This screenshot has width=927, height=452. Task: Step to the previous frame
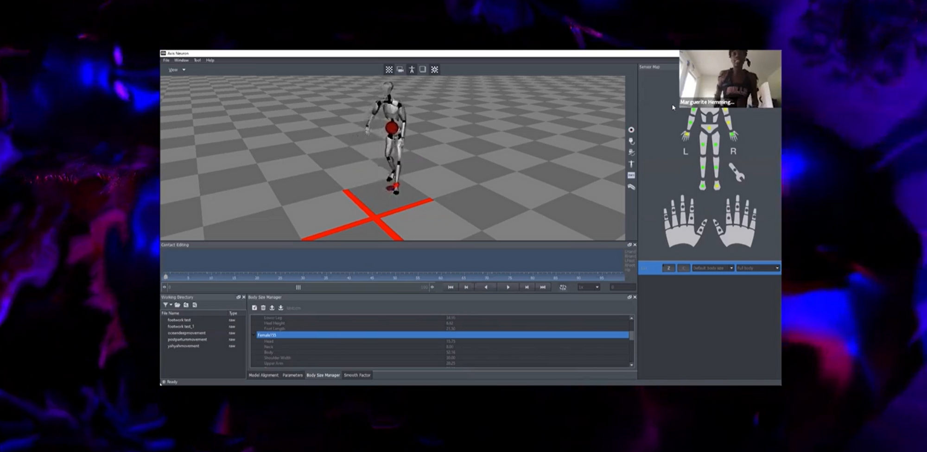pos(466,287)
